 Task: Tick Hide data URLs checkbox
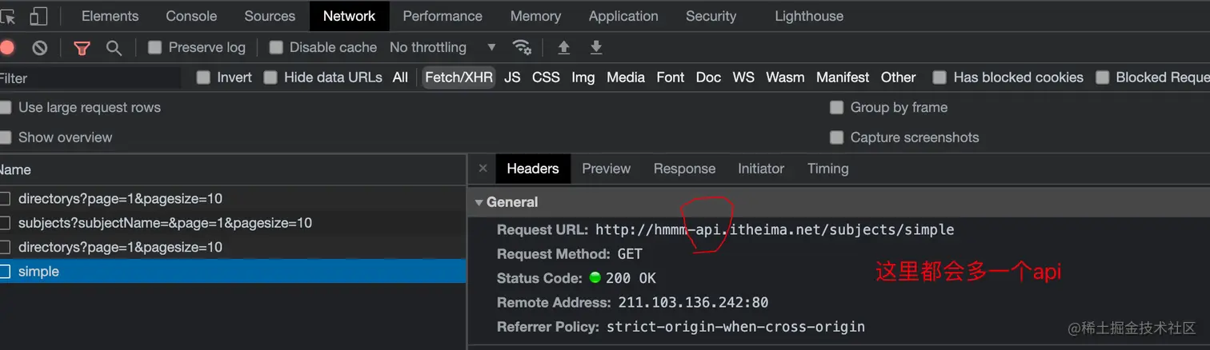point(270,78)
